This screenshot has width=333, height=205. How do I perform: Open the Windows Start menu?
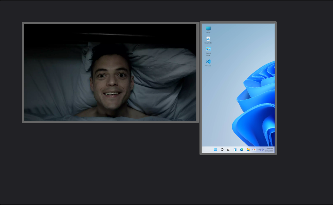tap(215, 150)
